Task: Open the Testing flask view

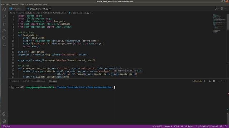Action: tap(4, 45)
